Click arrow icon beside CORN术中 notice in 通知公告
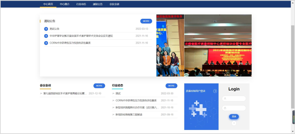 [46, 43]
